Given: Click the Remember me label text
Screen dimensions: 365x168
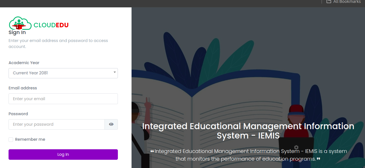Looking at the screenshot, I should [x=30, y=139].
